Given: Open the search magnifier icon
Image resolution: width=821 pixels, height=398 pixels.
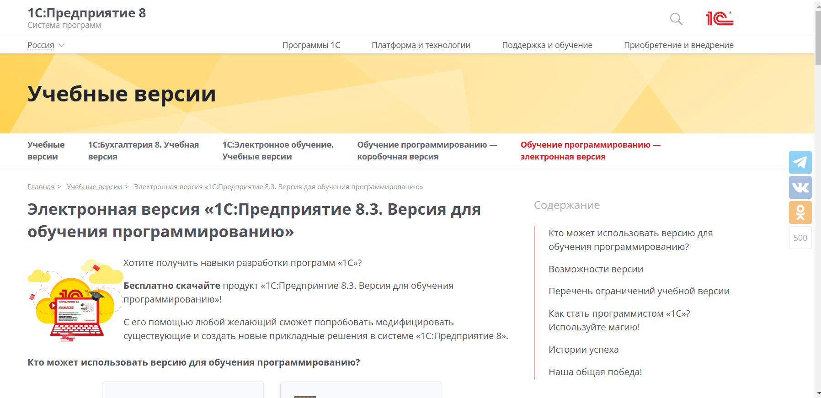Looking at the screenshot, I should coord(676,19).
